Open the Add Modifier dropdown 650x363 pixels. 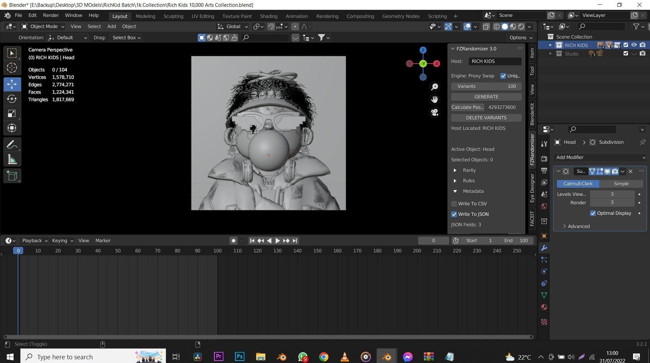click(600, 157)
